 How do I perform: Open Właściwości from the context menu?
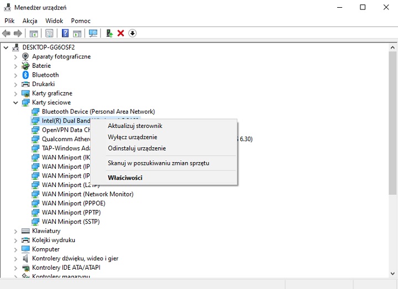125,178
